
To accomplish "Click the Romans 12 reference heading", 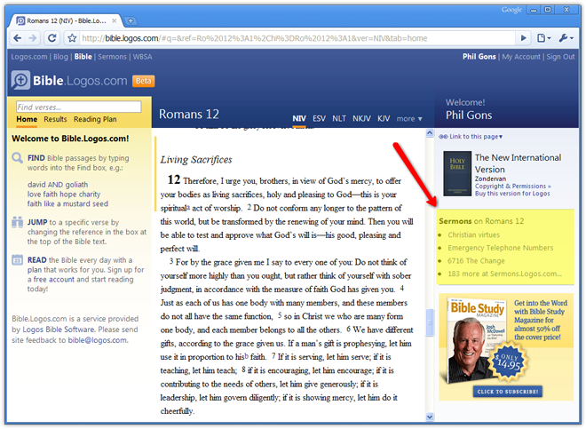I will tap(189, 114).
